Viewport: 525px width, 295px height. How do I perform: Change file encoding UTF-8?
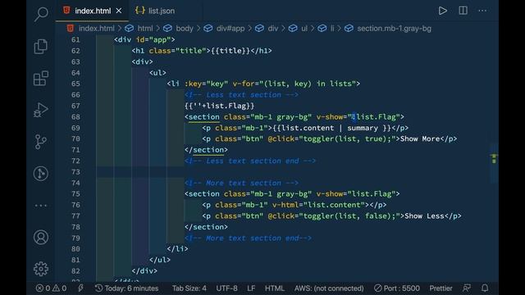click(x=226, y=288)
